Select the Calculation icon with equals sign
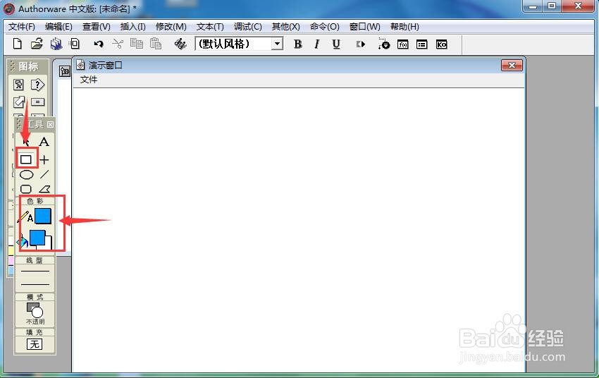This screenshot has height=378, width=599. coord(37,102)
